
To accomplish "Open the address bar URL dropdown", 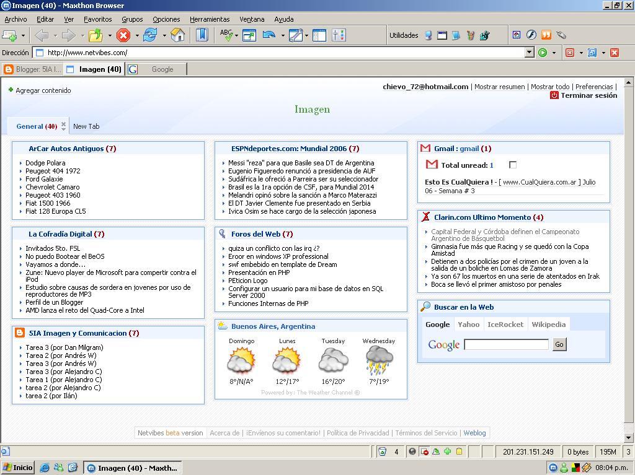I will [530, 53].
